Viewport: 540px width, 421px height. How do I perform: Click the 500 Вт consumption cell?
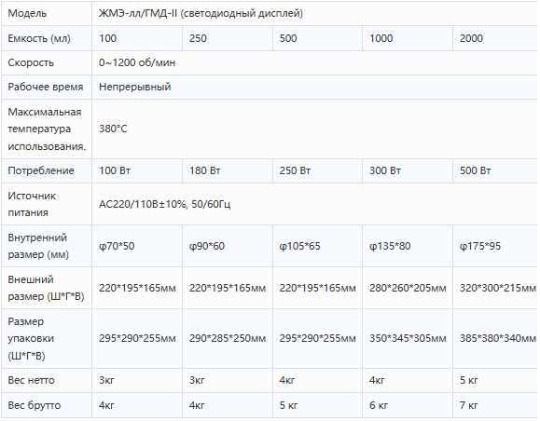[x=495, y=170]
